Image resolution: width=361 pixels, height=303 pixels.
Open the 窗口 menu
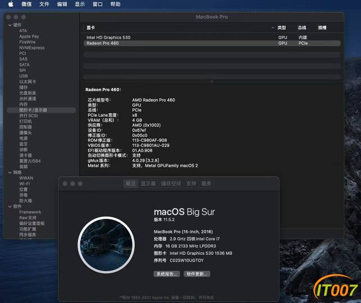98,4
